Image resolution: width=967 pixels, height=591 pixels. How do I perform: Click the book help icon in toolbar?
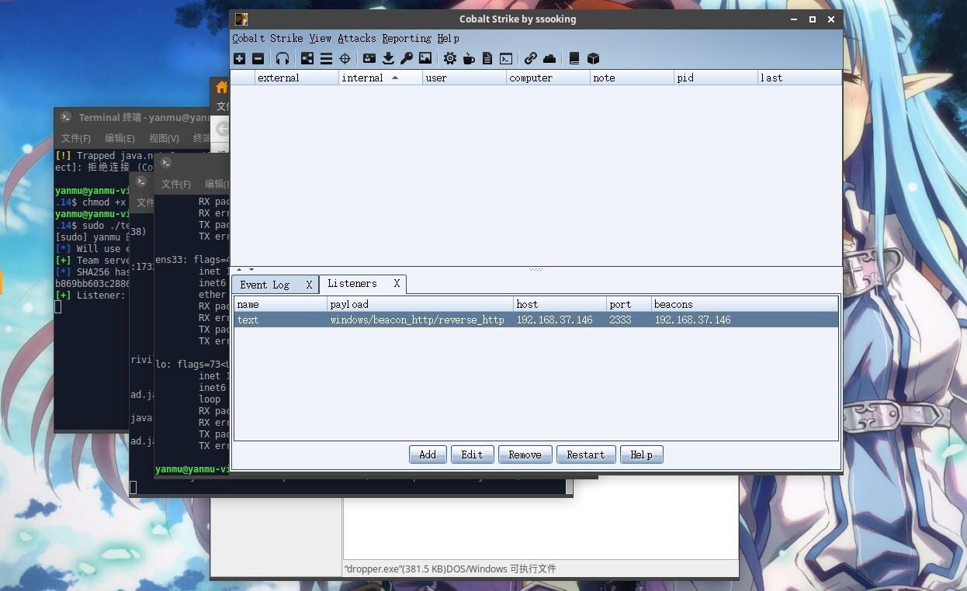click(574, 58)
